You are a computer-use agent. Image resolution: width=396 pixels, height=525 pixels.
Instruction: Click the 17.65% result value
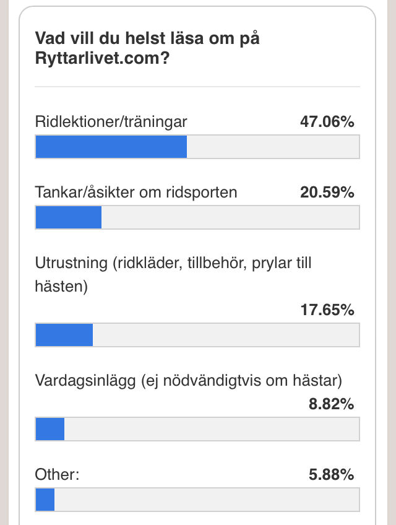327,310
